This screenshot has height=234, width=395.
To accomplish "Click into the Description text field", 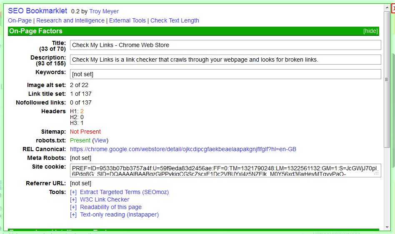I will point(225,60).
